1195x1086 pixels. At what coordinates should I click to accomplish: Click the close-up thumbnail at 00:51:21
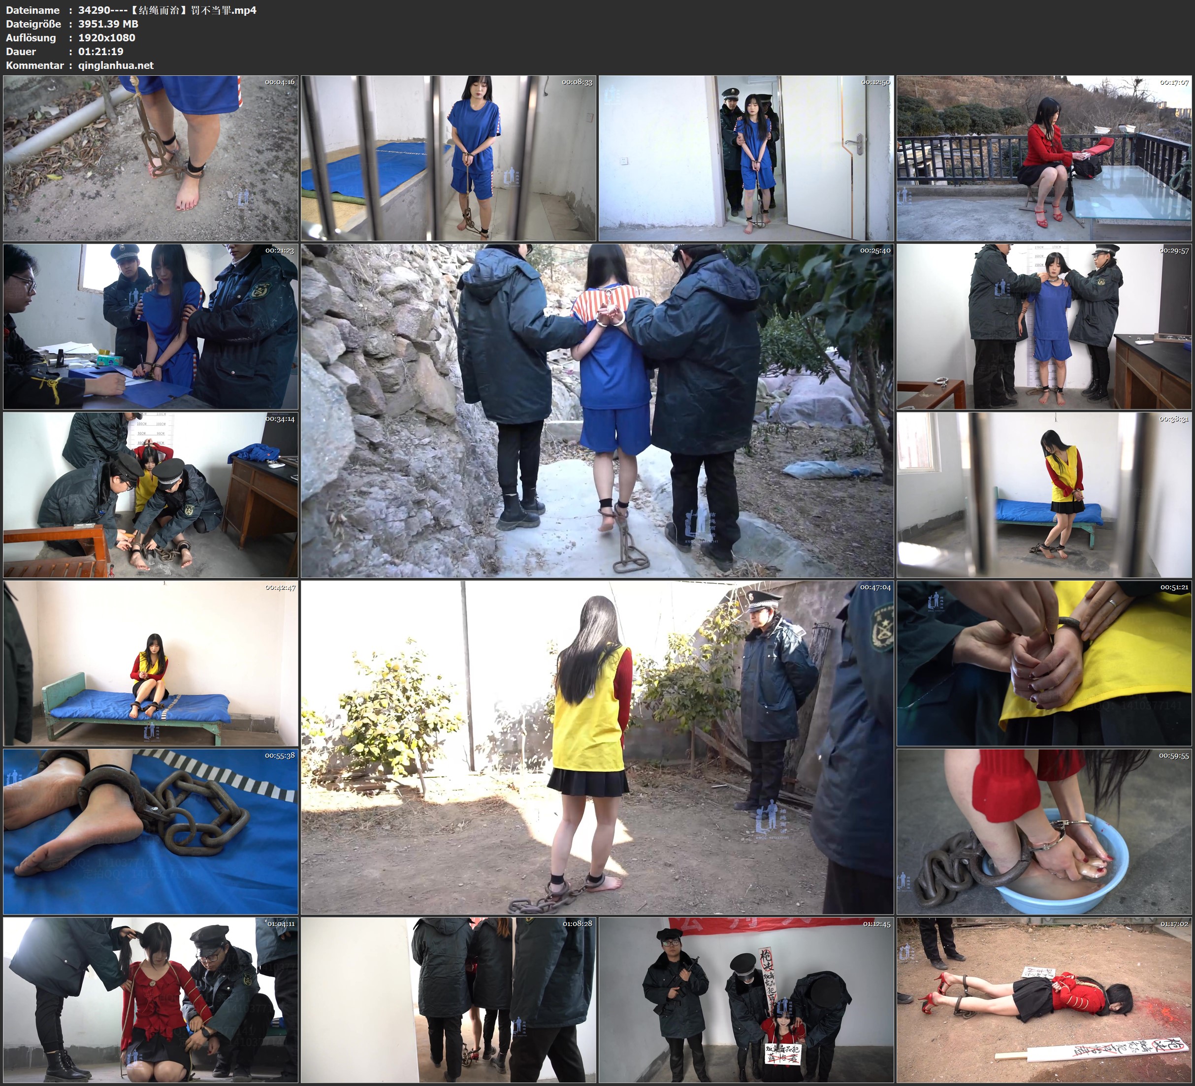tap(1044, 663)
